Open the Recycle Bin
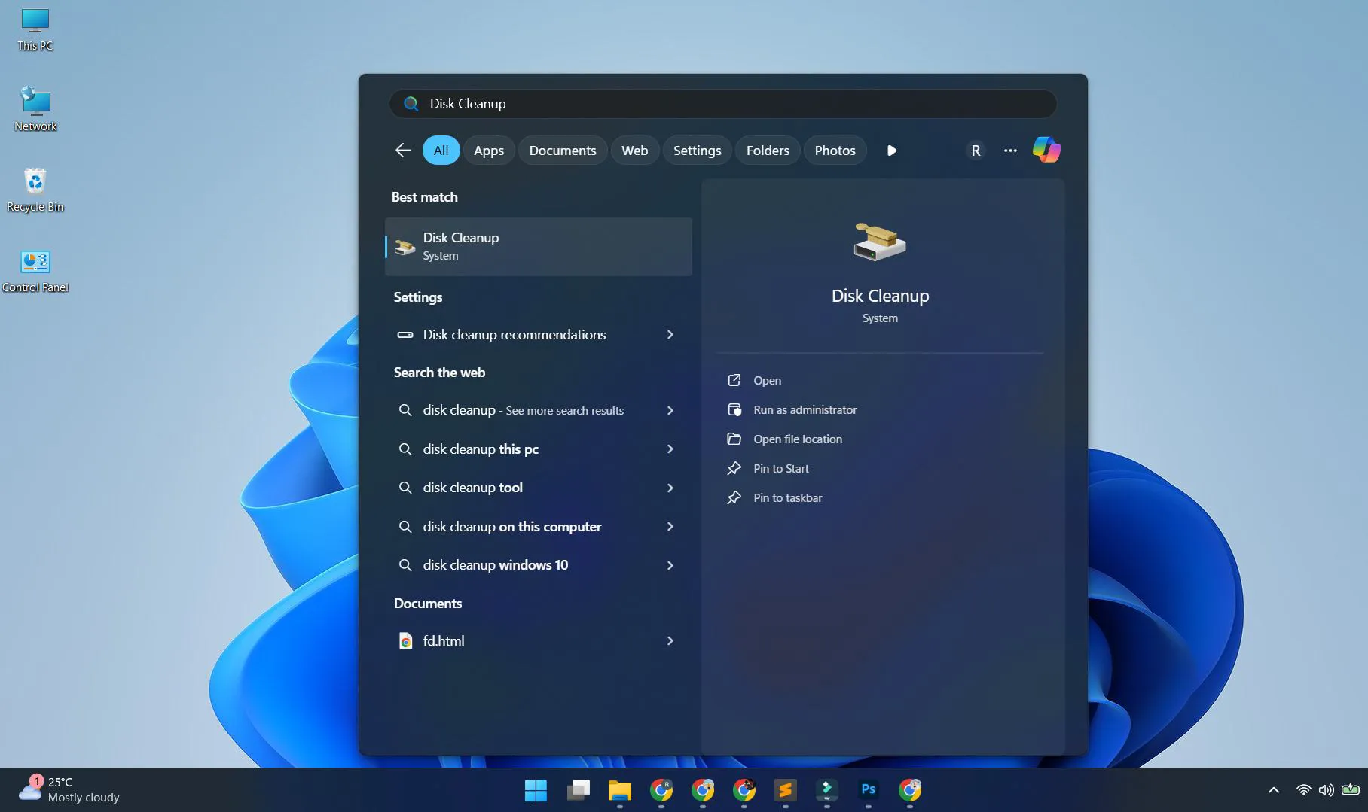 35,183
